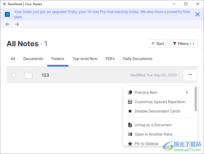This screenshot has width=204, height=154.
Task: Show the PDFs tab
Action: [110, 59]
